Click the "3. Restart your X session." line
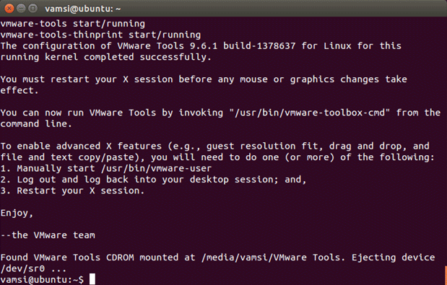The image size is (447, 285). click(72, 190)
